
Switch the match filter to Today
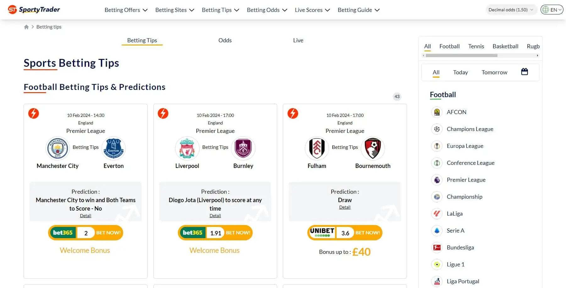click(460, 72)
